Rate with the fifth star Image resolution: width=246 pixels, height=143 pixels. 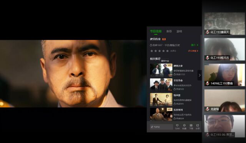click(168, 51)
